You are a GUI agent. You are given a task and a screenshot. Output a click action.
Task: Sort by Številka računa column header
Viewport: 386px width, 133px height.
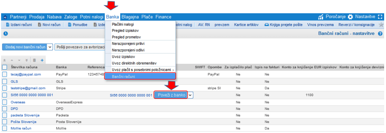[24, 67]
